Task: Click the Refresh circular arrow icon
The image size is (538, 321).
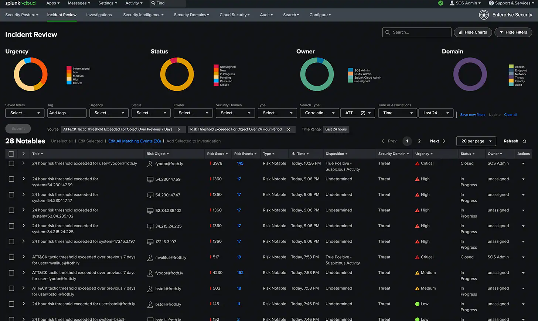Action: tap(524, 141)
